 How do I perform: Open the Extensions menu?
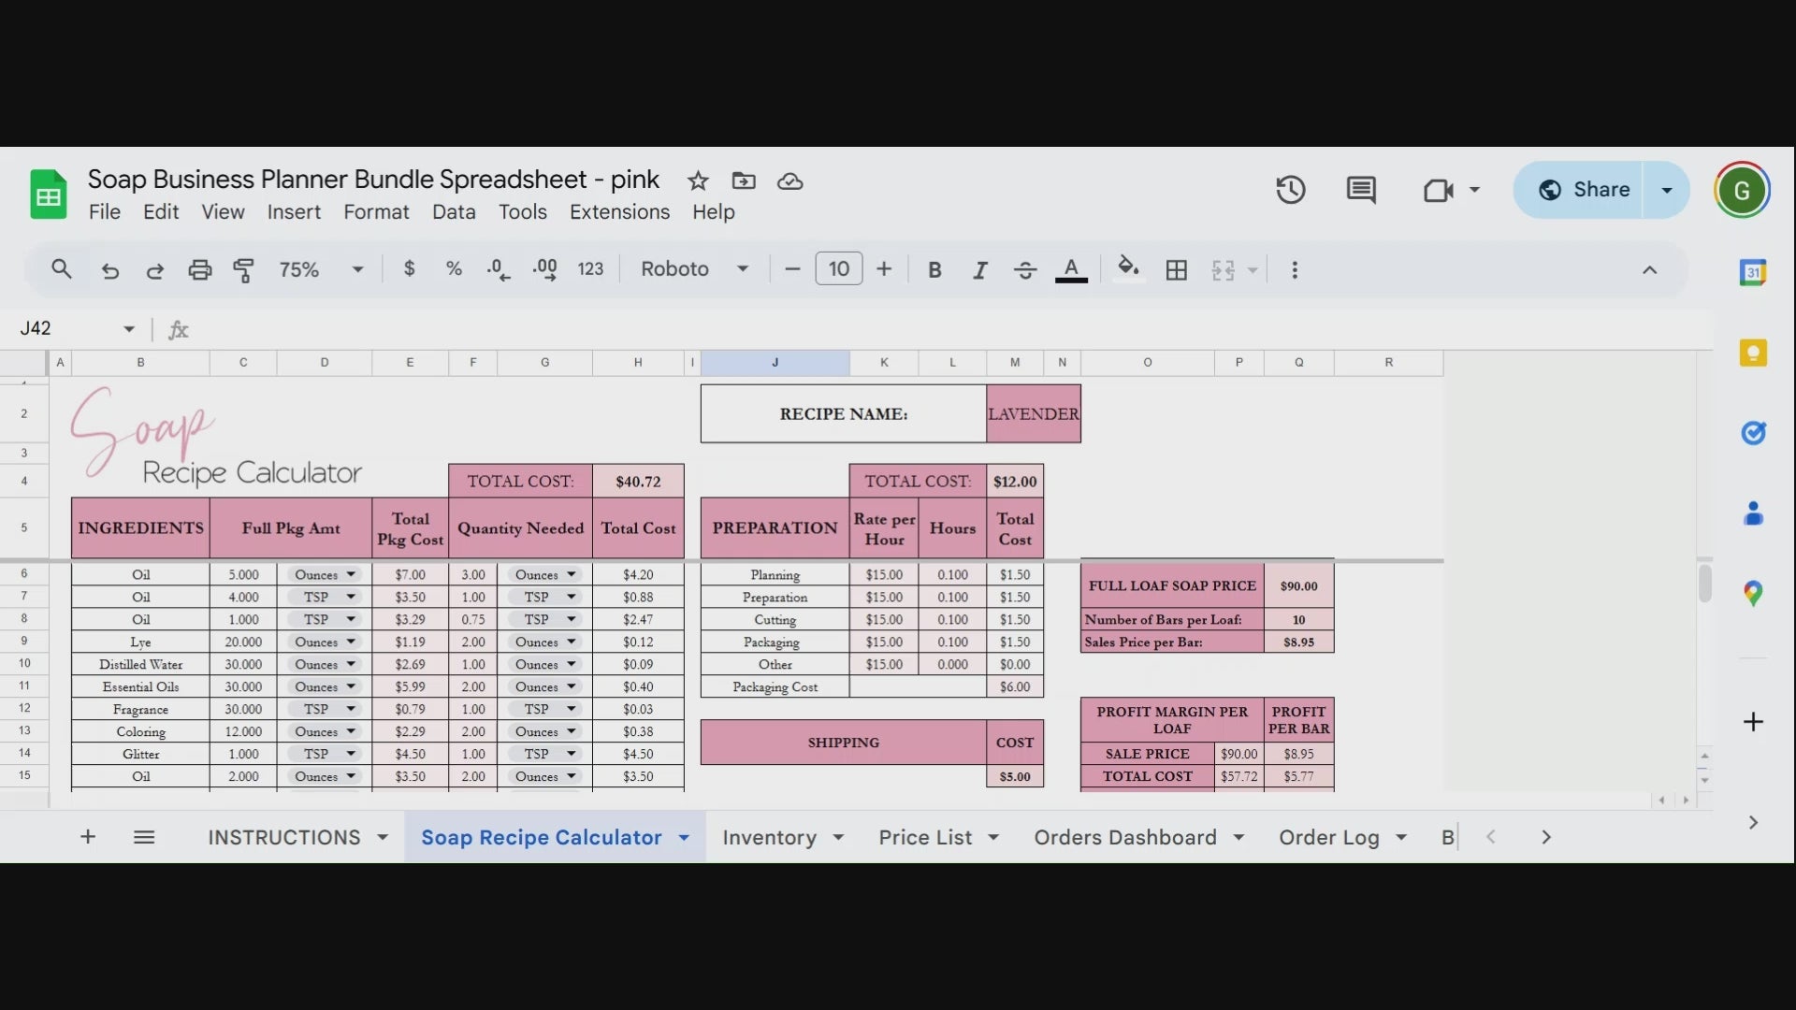point(619,212)
